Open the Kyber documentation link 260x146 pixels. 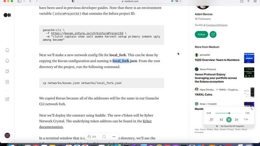[x=95, y=124]
